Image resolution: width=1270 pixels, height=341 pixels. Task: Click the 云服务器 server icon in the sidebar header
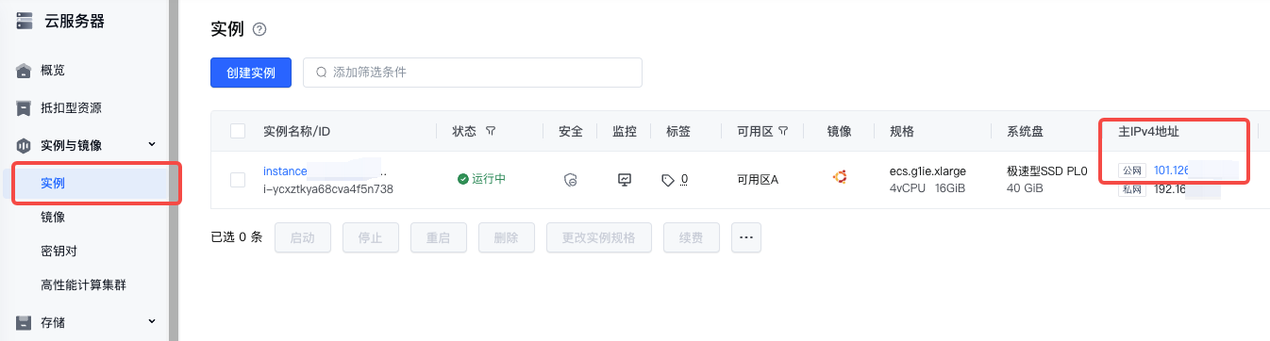25,21
